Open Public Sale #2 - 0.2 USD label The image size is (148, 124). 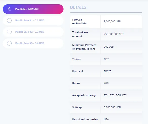[30, 32]
